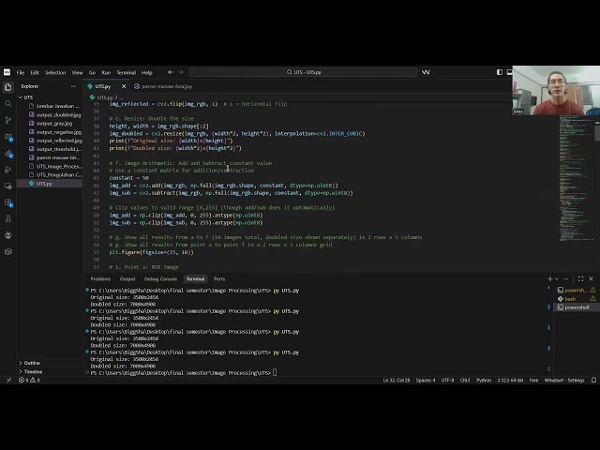Open the Search view in the activity bar
Image resolution: width=600 pixels, height=450 pixels.
[8, 104]
